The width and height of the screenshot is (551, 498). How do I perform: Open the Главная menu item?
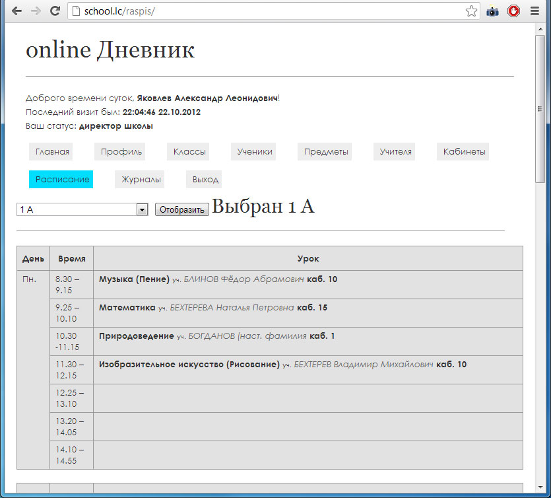click(x=51, y=152)
